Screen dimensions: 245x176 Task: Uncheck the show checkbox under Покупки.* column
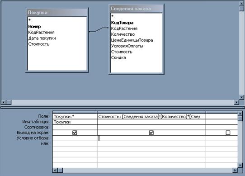coord(75,133)
